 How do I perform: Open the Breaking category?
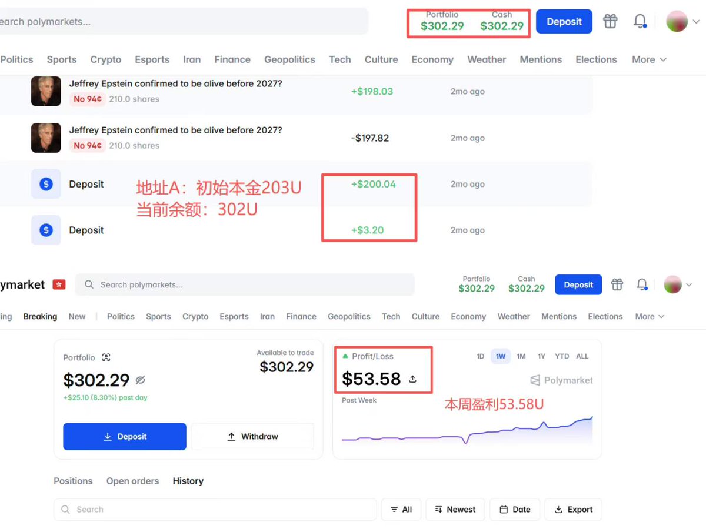(40, 316)
